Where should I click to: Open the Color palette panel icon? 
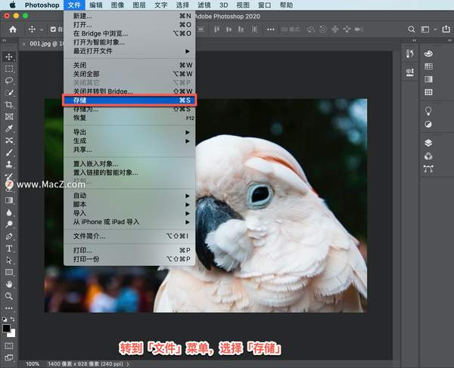tap(428, 54)
